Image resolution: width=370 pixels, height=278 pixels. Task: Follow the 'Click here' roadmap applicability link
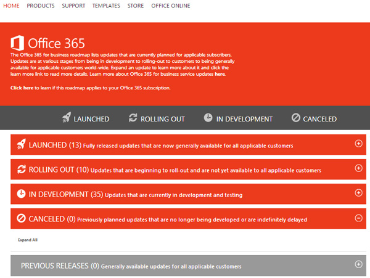[x=22, y=88]
